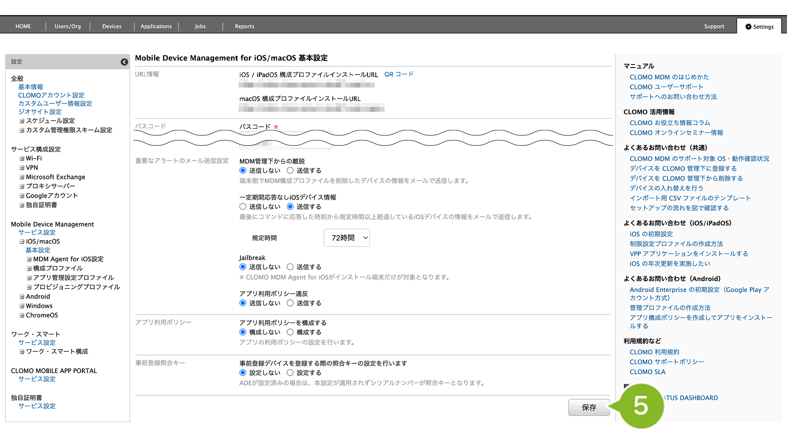Expand the Microsoft Exchange plus icon
This screenshot has height=442, width=787.
click(x=22, y=177)
